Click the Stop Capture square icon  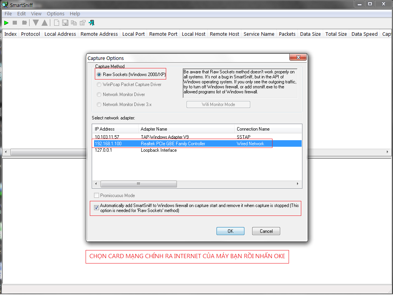[x=15, y=23]
